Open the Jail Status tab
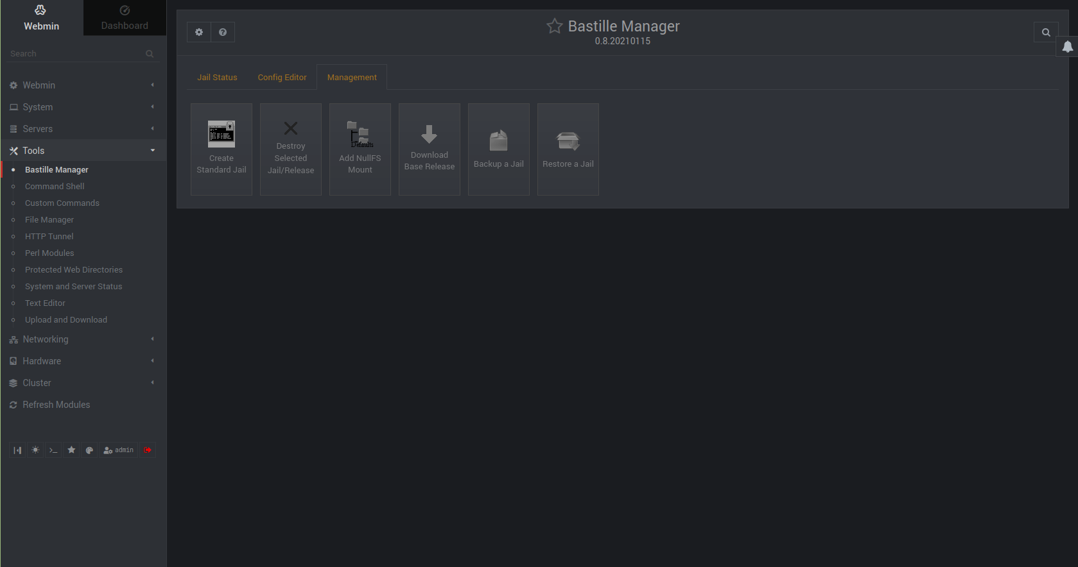Screen dimensions: 1078x567 click(217, 77)
